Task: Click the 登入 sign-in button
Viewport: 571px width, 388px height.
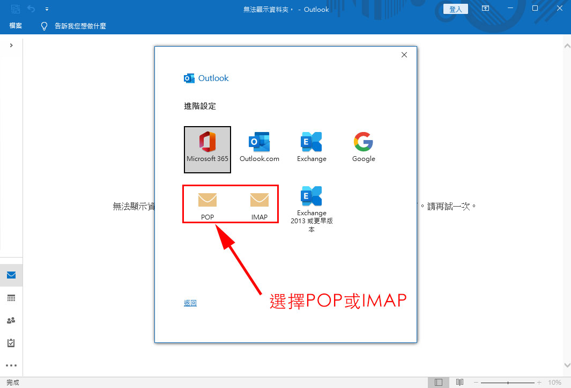Action: click(x=455, y=9)
